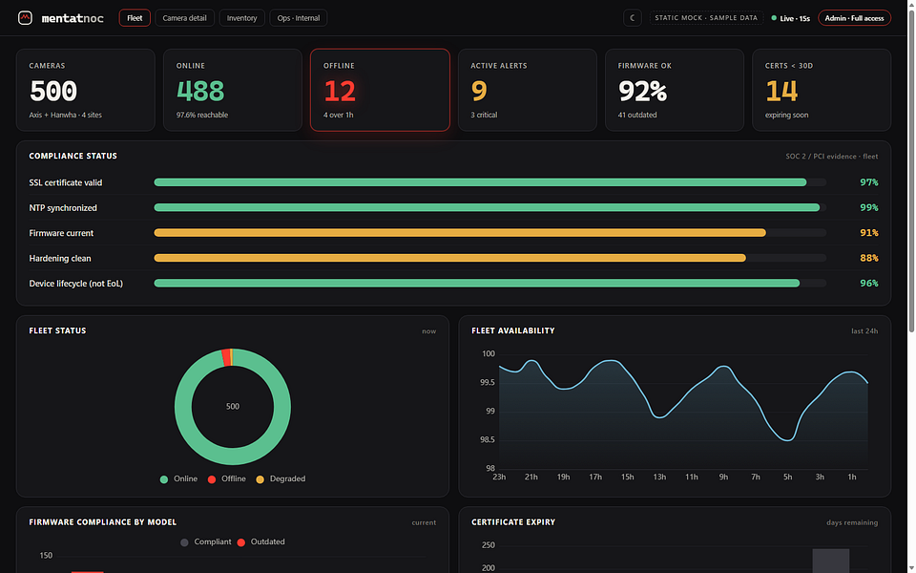Click 'Axis + Hanwha · 4 sites' text
The image size is (916, 573).
(66, 115)
